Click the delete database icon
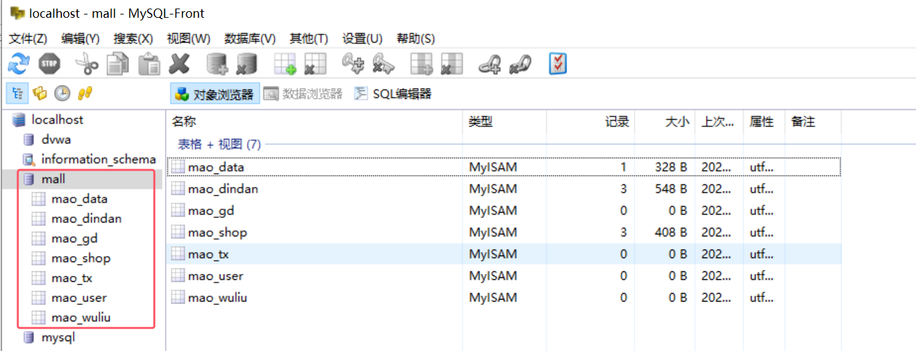The image size is (916, 351). click(x=247, y=64)
